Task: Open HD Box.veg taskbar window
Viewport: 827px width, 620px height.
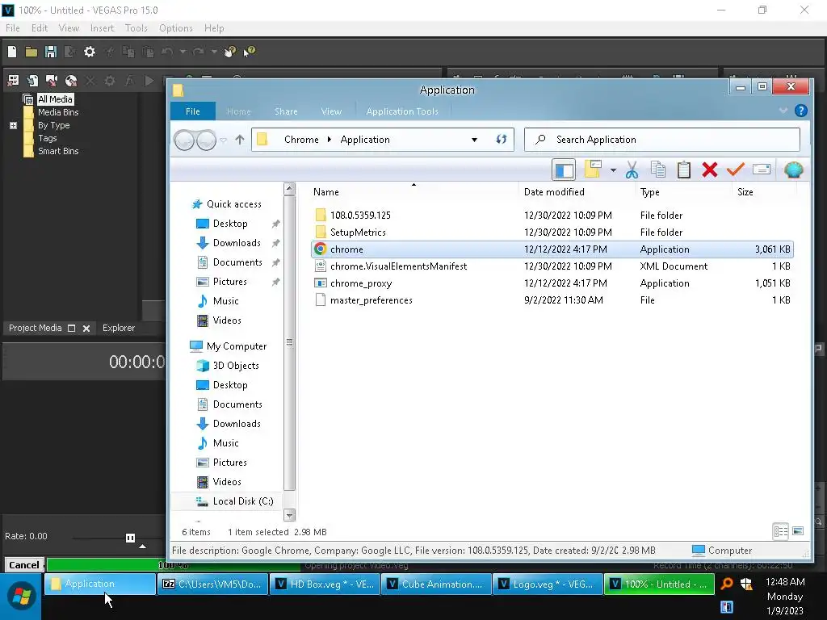Action: (325, 584)
